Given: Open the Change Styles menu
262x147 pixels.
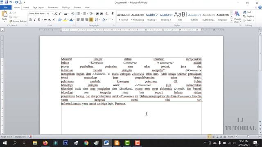Looking at the screenshot, I should pos(237,17).
